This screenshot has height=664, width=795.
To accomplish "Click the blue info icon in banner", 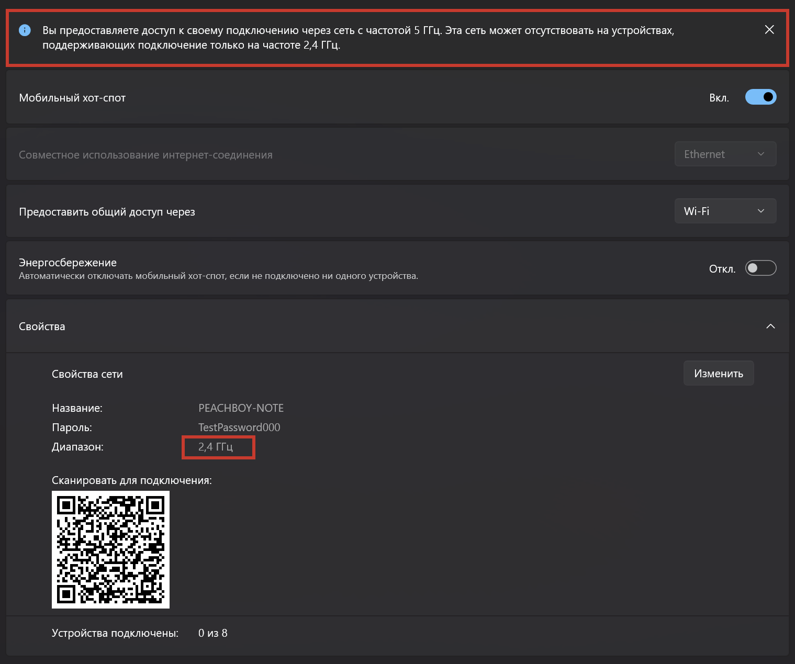I will [x=25, y=30].
